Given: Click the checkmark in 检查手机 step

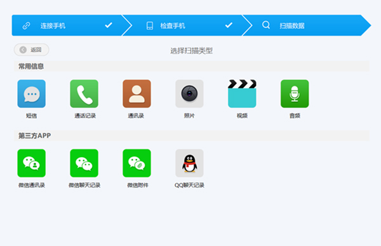Looking at the screenshot, I should point(229,25).
